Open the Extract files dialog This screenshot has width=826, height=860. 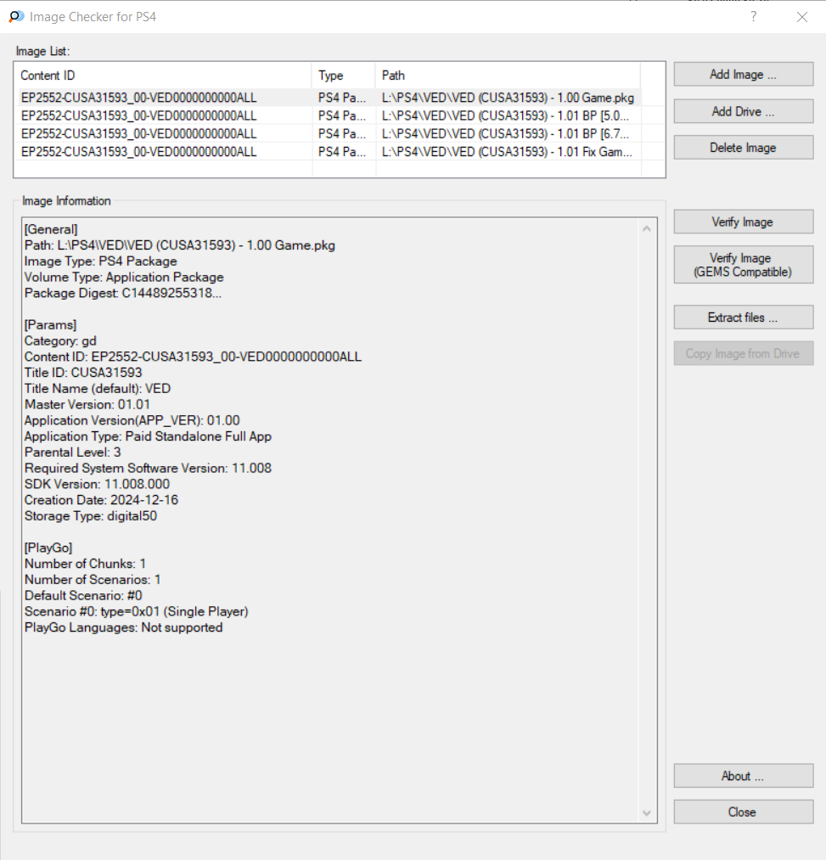point(743,317)
